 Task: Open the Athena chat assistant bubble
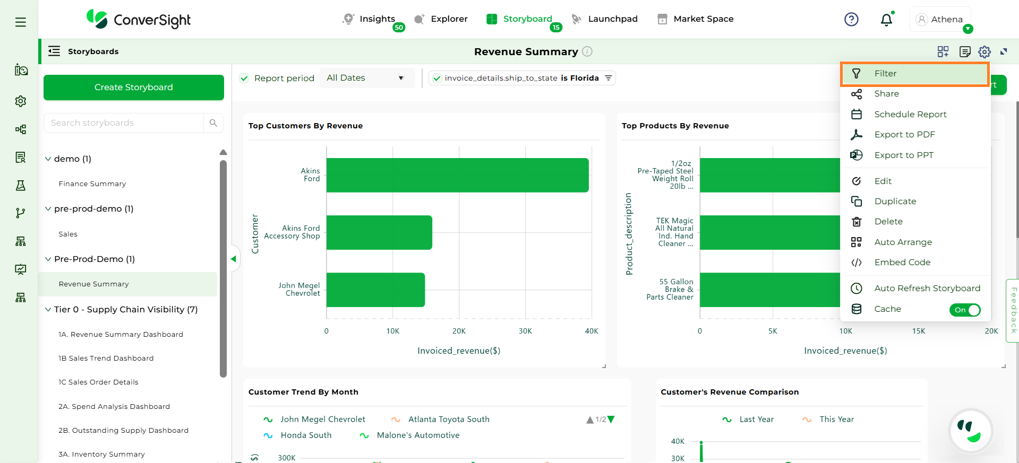click(971, 431)
